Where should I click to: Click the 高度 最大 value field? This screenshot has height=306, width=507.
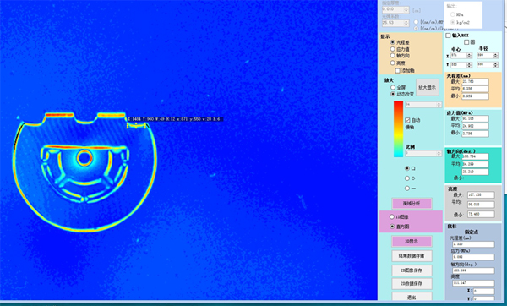[481, 195]
